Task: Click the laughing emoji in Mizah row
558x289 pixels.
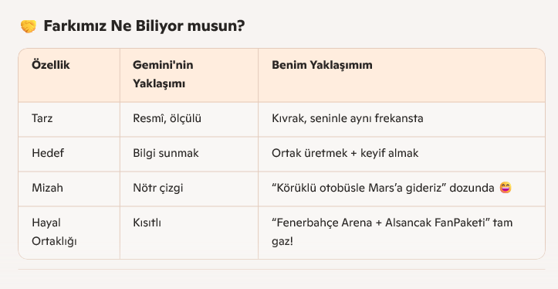Action: (506, 188)
